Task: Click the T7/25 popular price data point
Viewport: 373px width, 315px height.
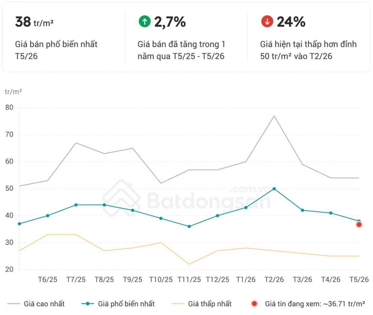Action: tap(76, 205)
